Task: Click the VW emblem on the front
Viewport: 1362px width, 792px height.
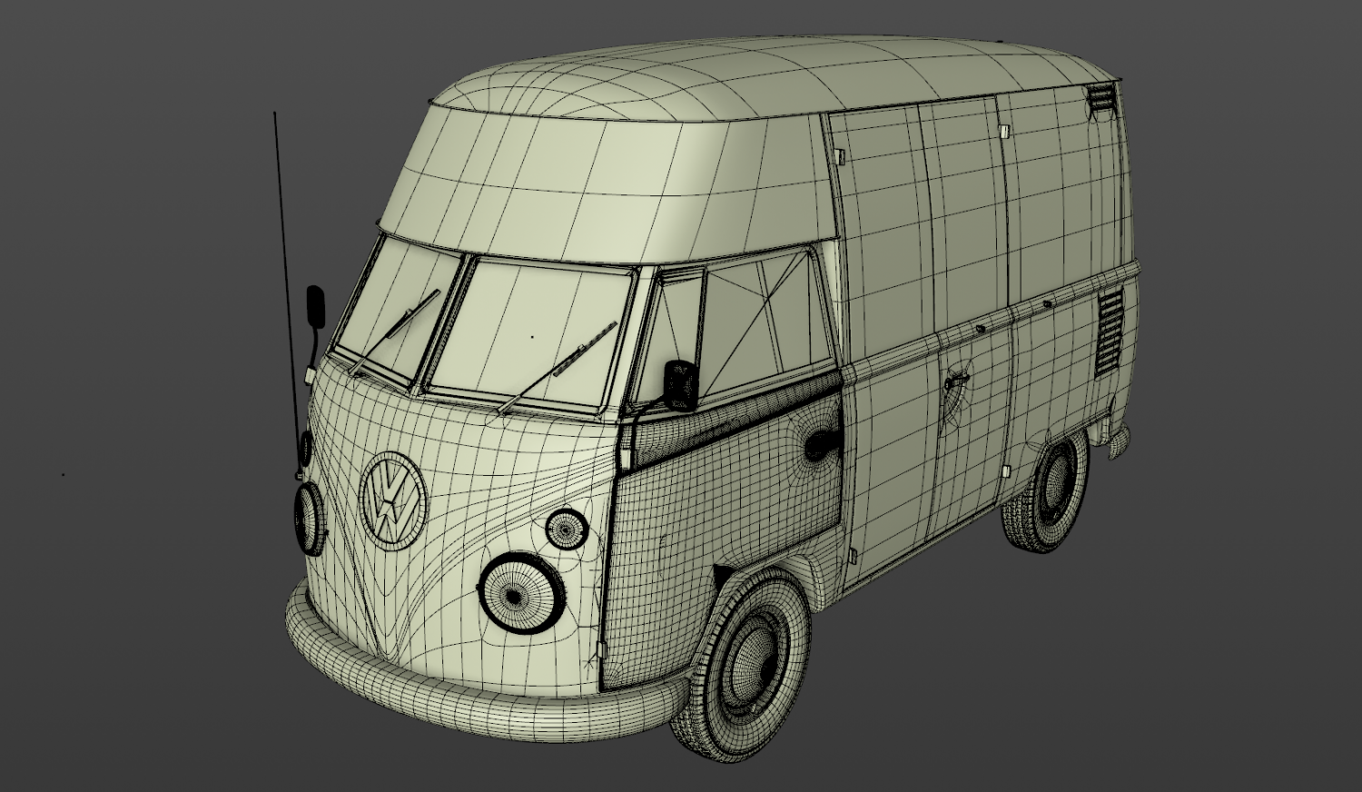Action: 392,500
